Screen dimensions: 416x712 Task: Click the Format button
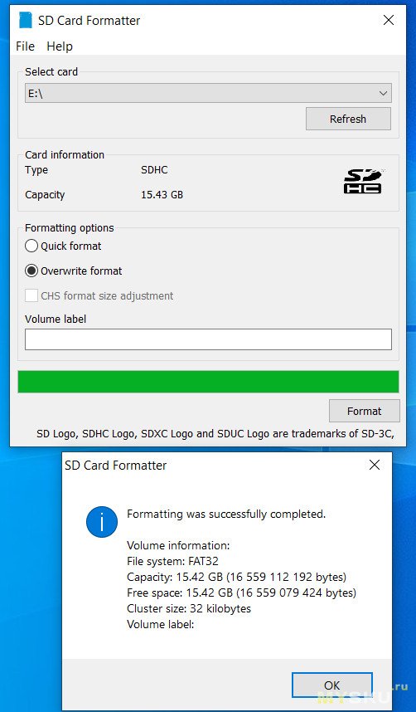tap(365, 411)
